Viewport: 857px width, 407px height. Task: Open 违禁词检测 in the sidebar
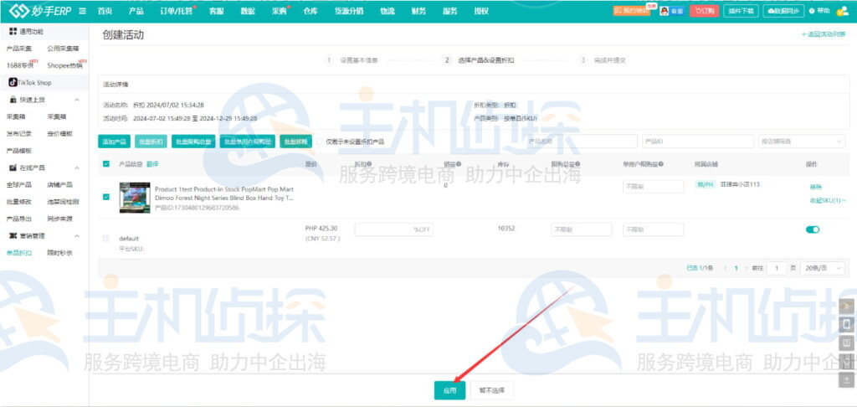tap(63, 201)
